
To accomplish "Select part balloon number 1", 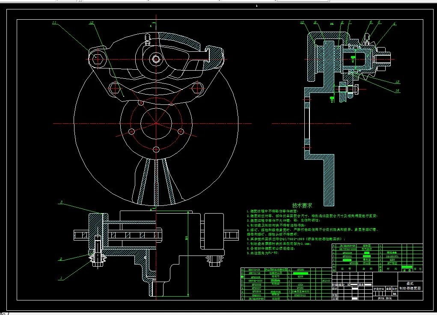I will [x=61, y=278].
